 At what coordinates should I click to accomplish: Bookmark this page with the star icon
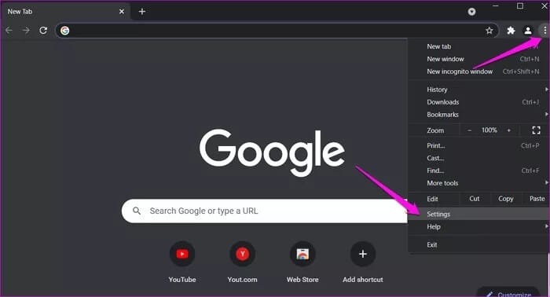click(489, 31)
